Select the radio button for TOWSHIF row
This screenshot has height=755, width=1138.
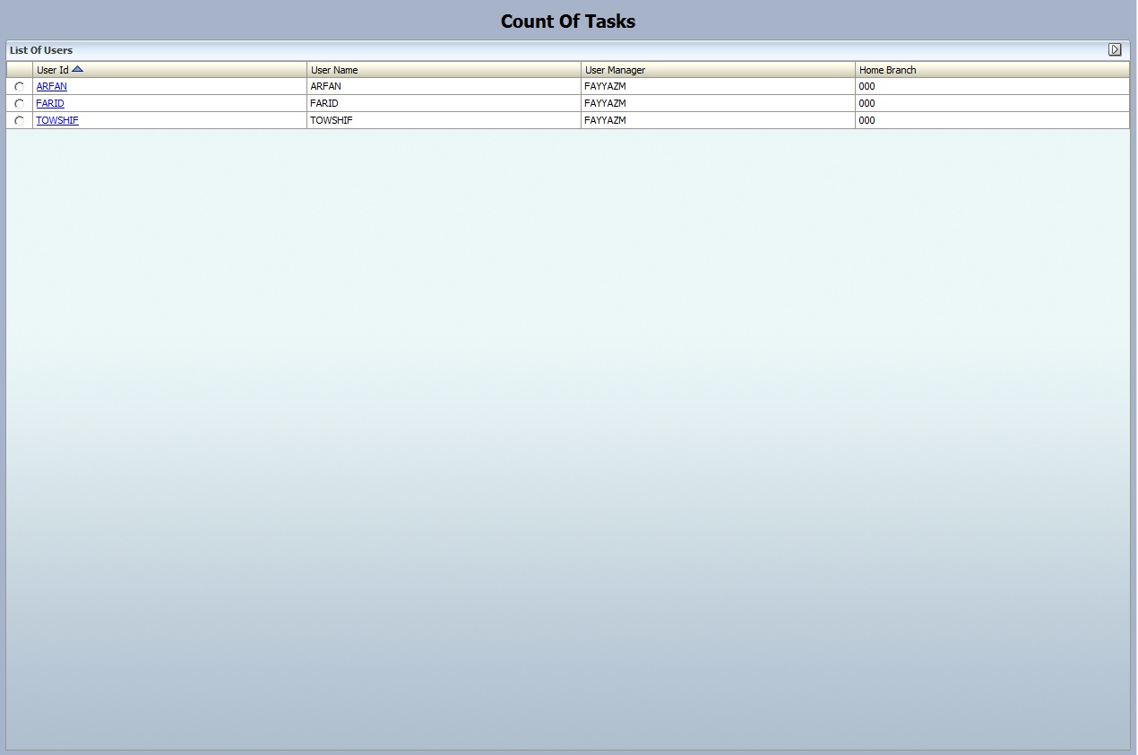click(x=20, y=121)
